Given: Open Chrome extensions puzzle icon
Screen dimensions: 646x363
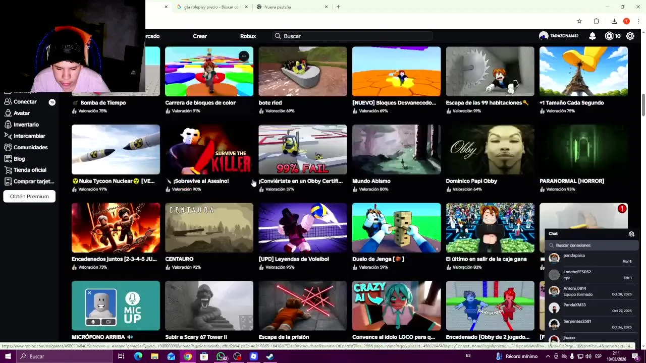Looking at the screenshot, I should (x=597, y=21).
